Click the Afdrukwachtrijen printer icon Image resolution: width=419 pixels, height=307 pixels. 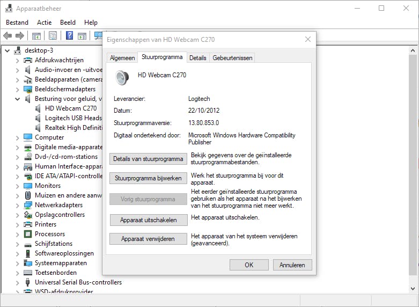pos(28,60)
